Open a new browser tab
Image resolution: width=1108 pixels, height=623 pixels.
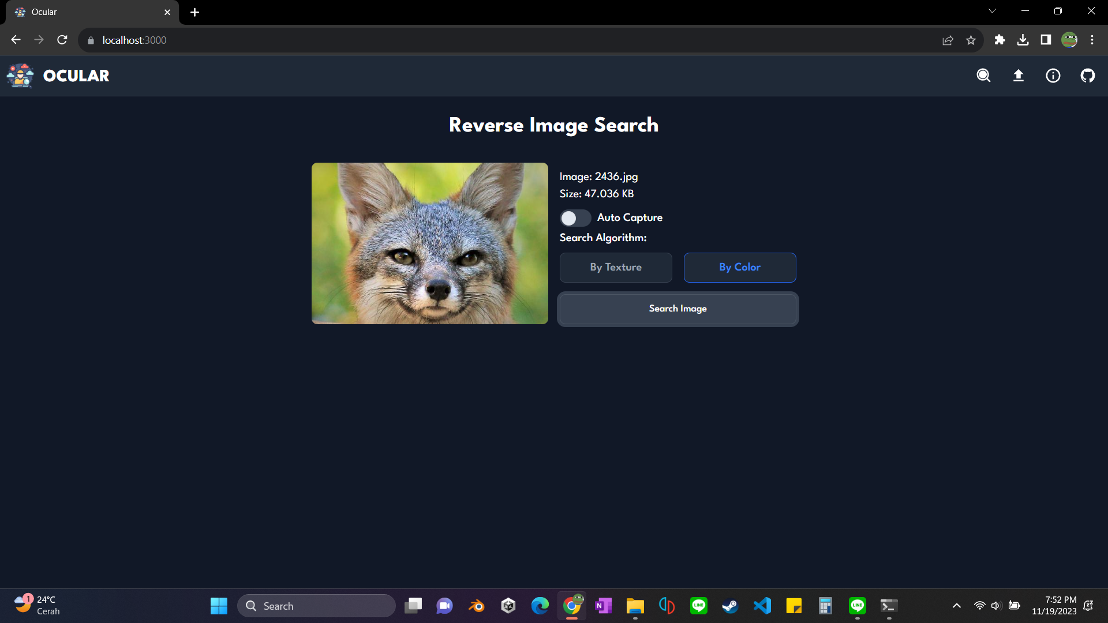point(195,12)
